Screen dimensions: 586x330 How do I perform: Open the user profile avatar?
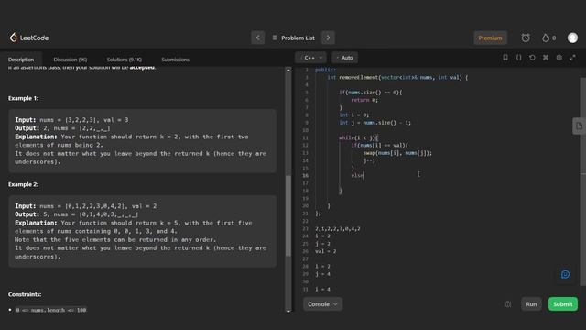[572, 38]
